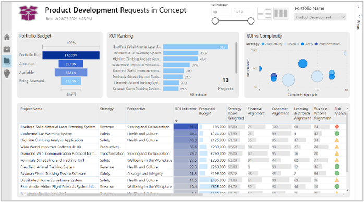Screen dimensions: 364x202
Task: Open the Portfolio Name dropdown
Action: 320,17
